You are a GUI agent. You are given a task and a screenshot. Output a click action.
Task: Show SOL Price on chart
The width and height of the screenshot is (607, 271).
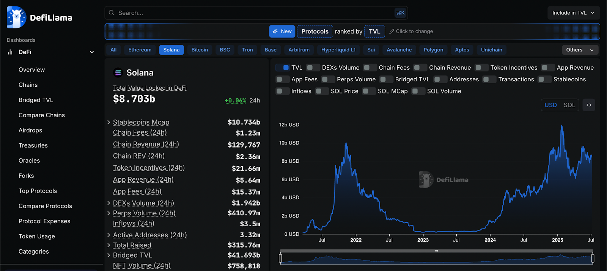(x=322, y=91)
